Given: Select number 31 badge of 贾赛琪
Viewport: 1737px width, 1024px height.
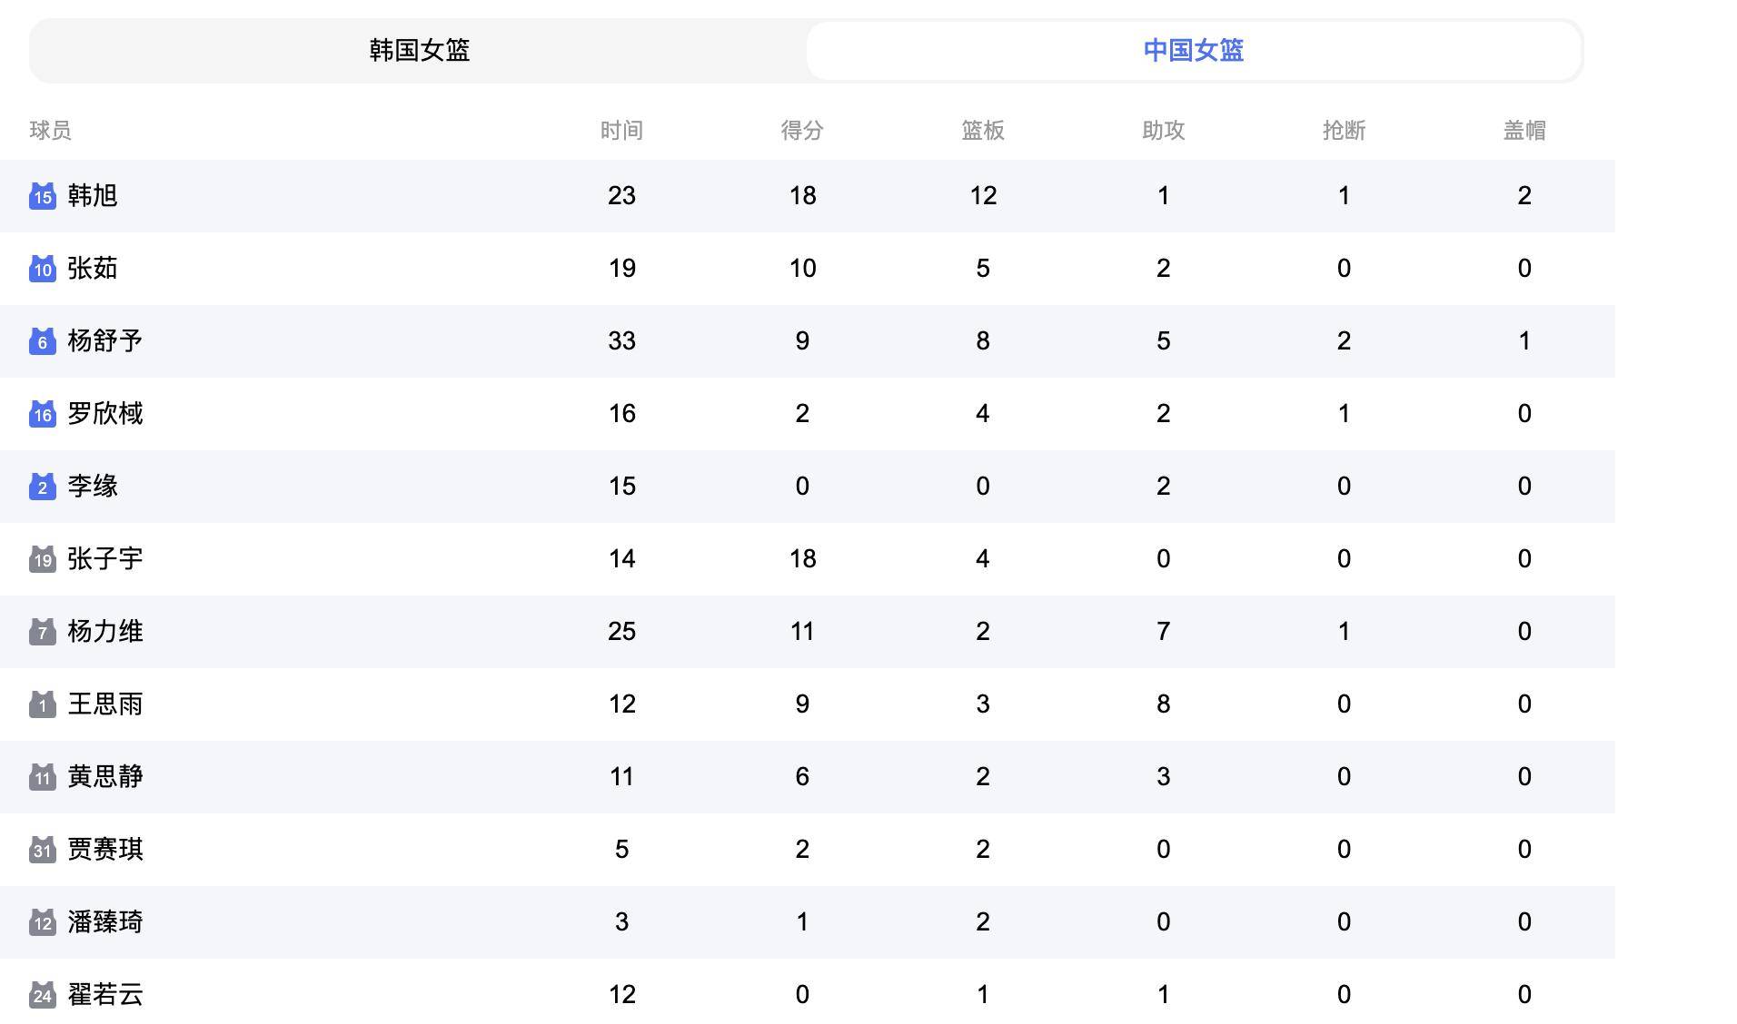Looking at the screenshot, I should pos(41,850).
